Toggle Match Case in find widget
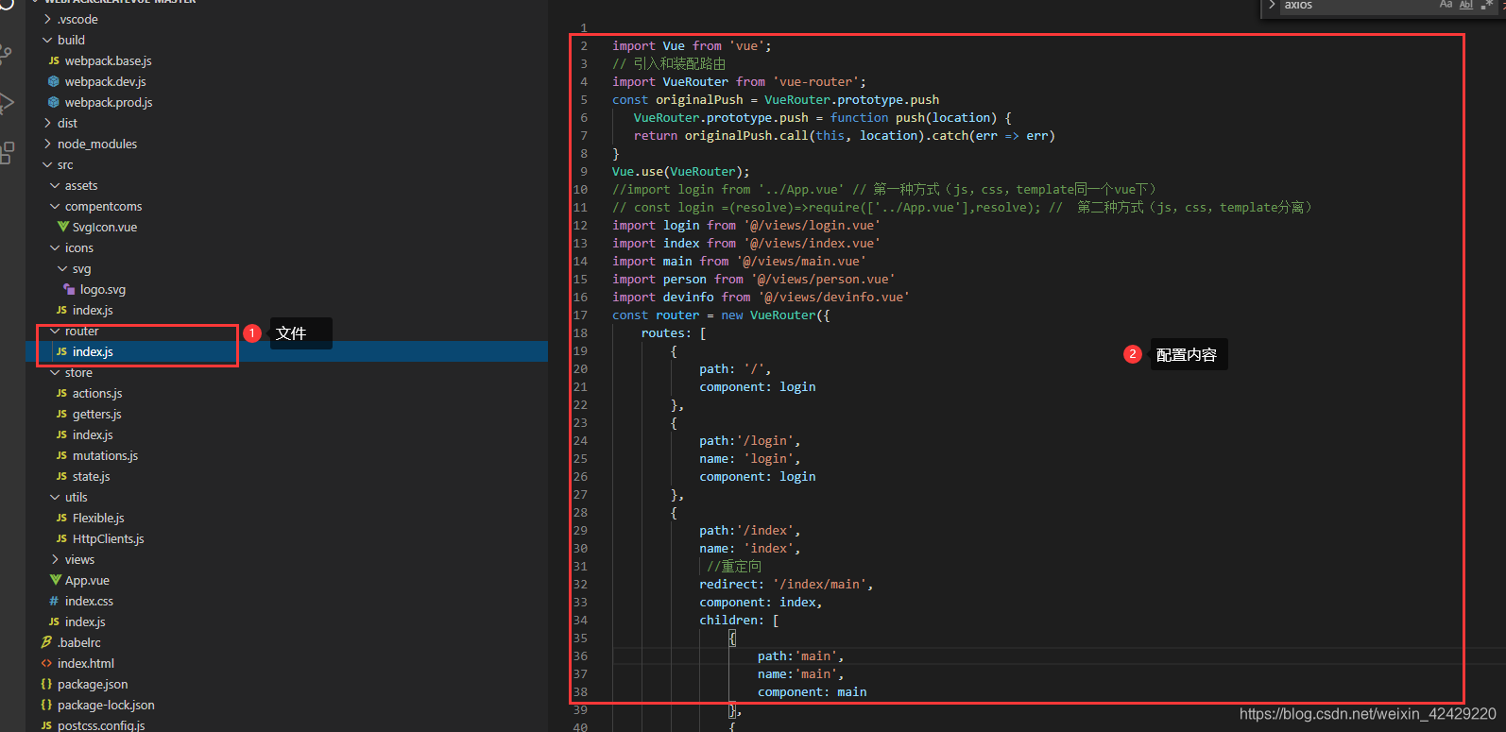This screenshot has height=732, width=1506. click(x=1446, y=5)
